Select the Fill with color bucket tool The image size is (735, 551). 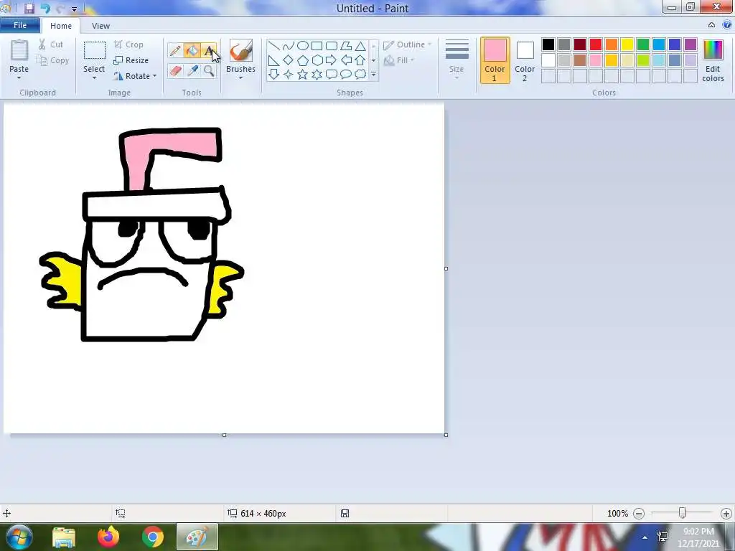(x=192, y=51)
